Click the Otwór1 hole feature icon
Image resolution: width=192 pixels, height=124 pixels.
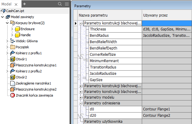(13, 59)
